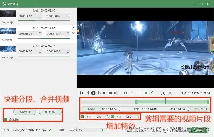Step forward one frame
The width and height of the screenshot is (214, 137).
point(99,93)
